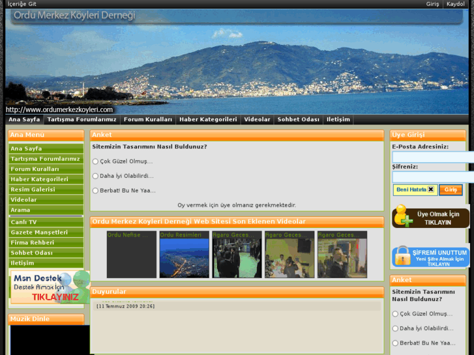Open Videolar in top navigation bar

click(x=257, y=119)
